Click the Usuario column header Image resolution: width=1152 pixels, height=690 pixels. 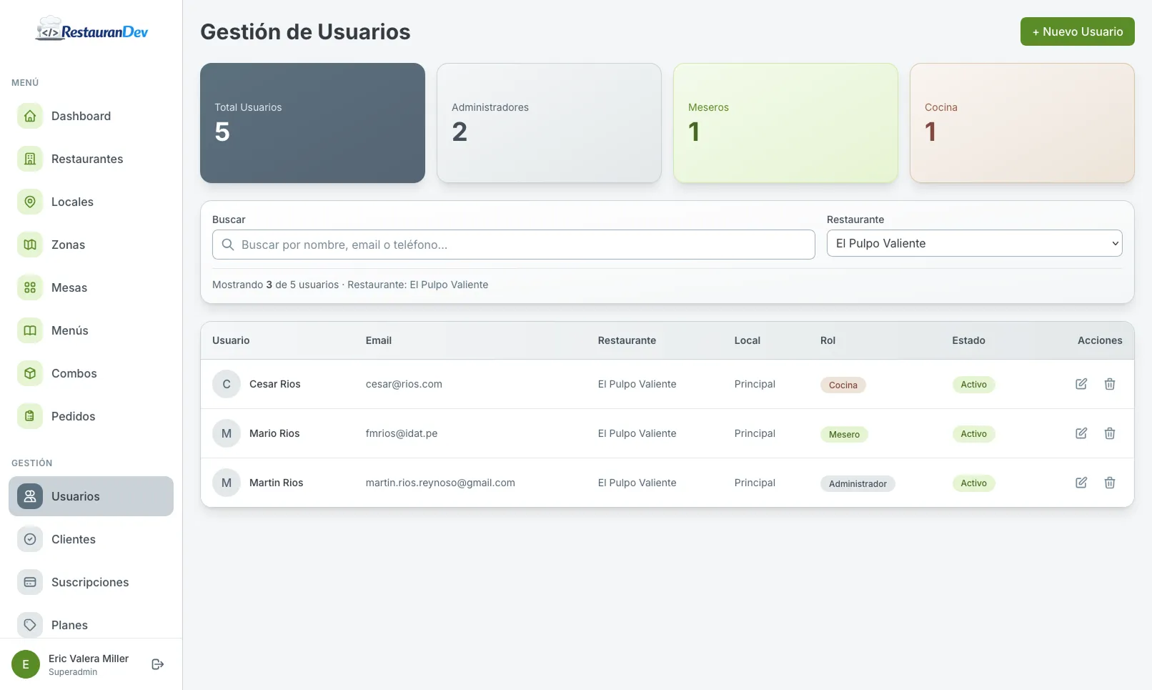(x=231, y=340)
